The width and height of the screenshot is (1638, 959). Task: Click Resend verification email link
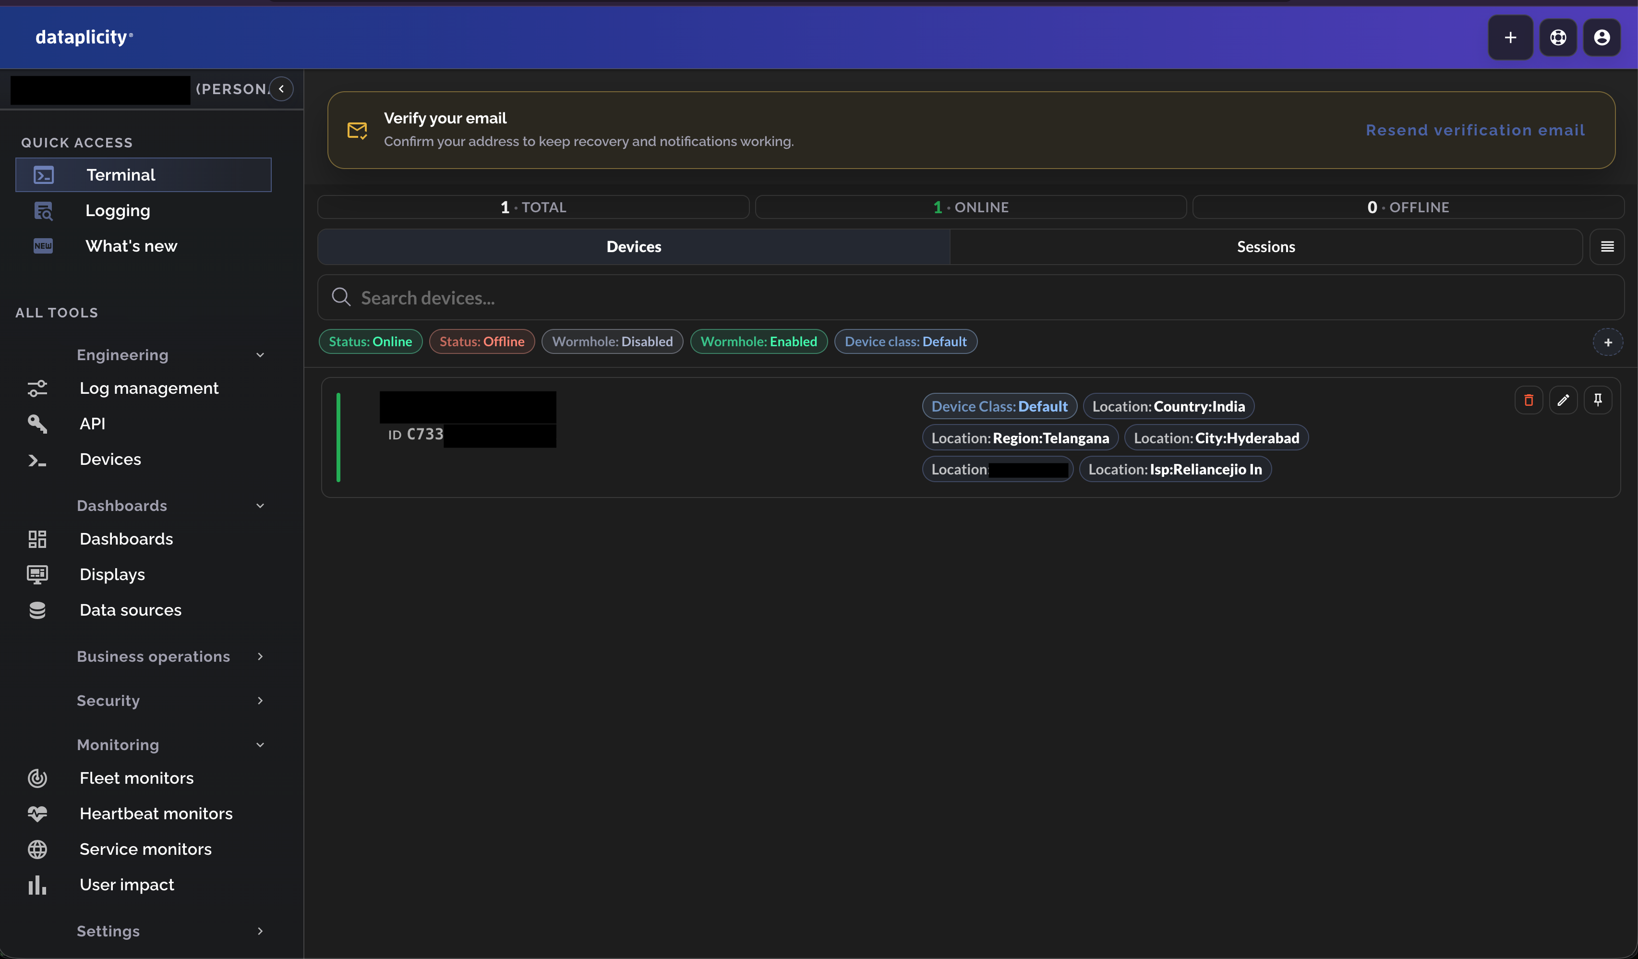1475,130
